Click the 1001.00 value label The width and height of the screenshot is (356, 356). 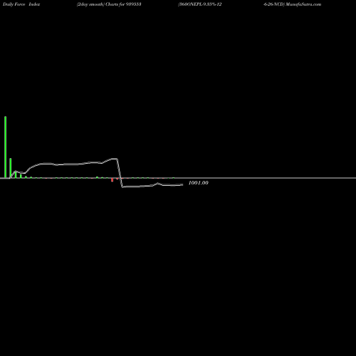click(x=198, y=183)
